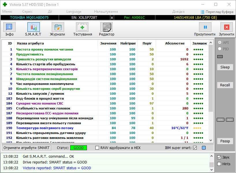This screenshot has width=236, height=173.
Task: Click the small gray indicator below PIO
Action: pos(220,57)
